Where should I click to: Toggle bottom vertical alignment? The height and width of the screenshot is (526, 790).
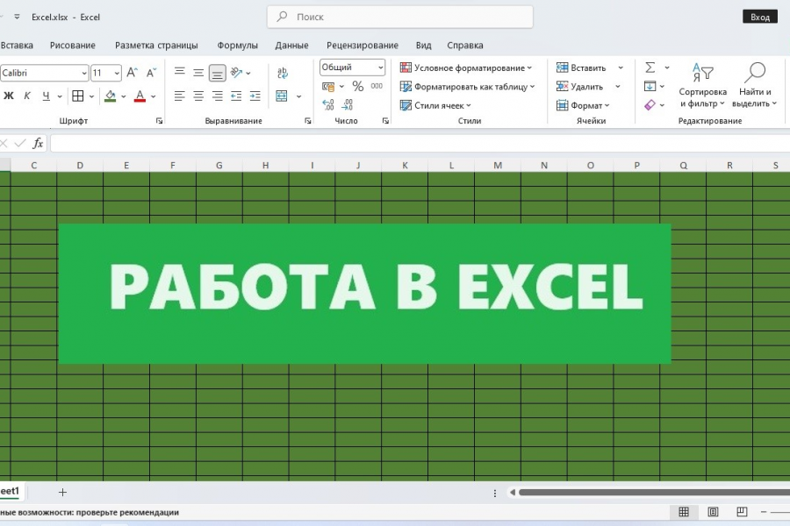[x=217, y=73]
